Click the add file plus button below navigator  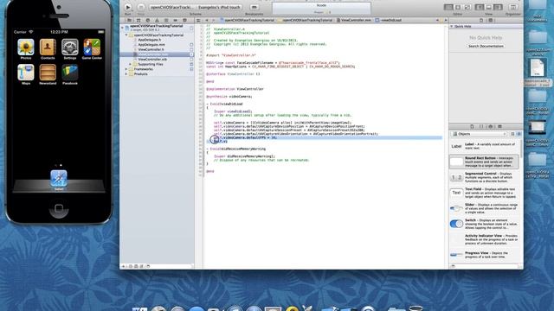click(x=123, y=266)
